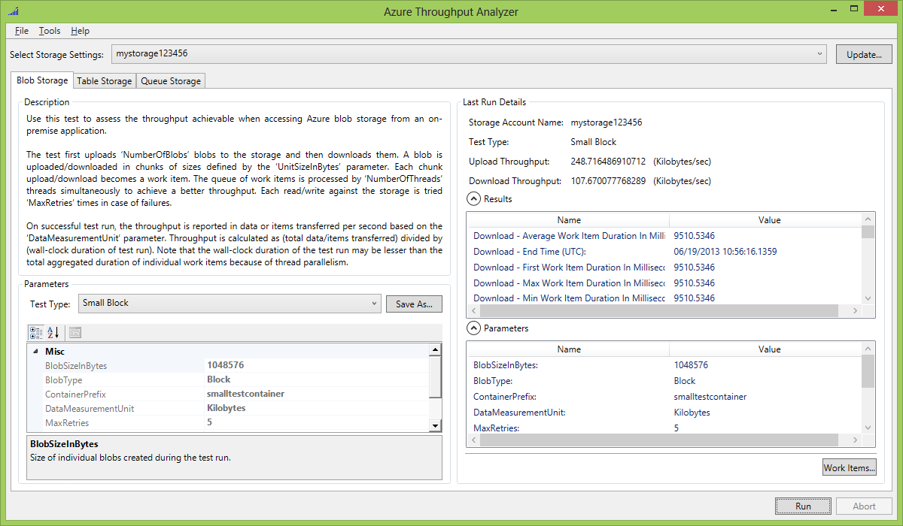Click the up arrow of the property grid scrollbar
This screenshot has width=903, height=526.
click(435, 349)
